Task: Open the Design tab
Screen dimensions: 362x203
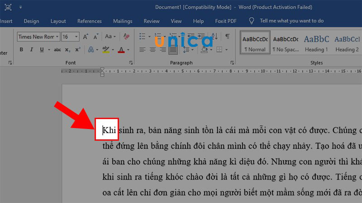Action: [31, 21]
